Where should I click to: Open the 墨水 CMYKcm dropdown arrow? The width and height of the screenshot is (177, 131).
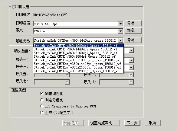(x=120, y=31)
